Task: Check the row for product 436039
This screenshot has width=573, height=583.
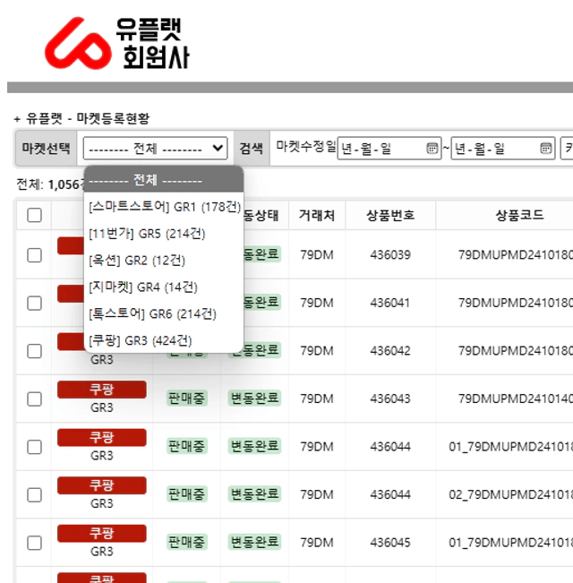Action: (x=34, y=255)
